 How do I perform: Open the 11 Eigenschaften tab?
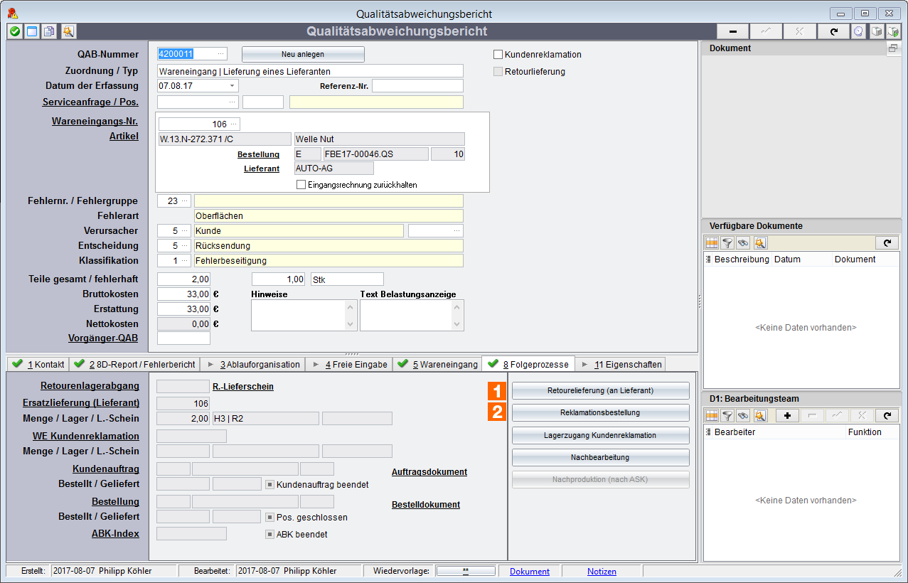[x=620, y=364]
